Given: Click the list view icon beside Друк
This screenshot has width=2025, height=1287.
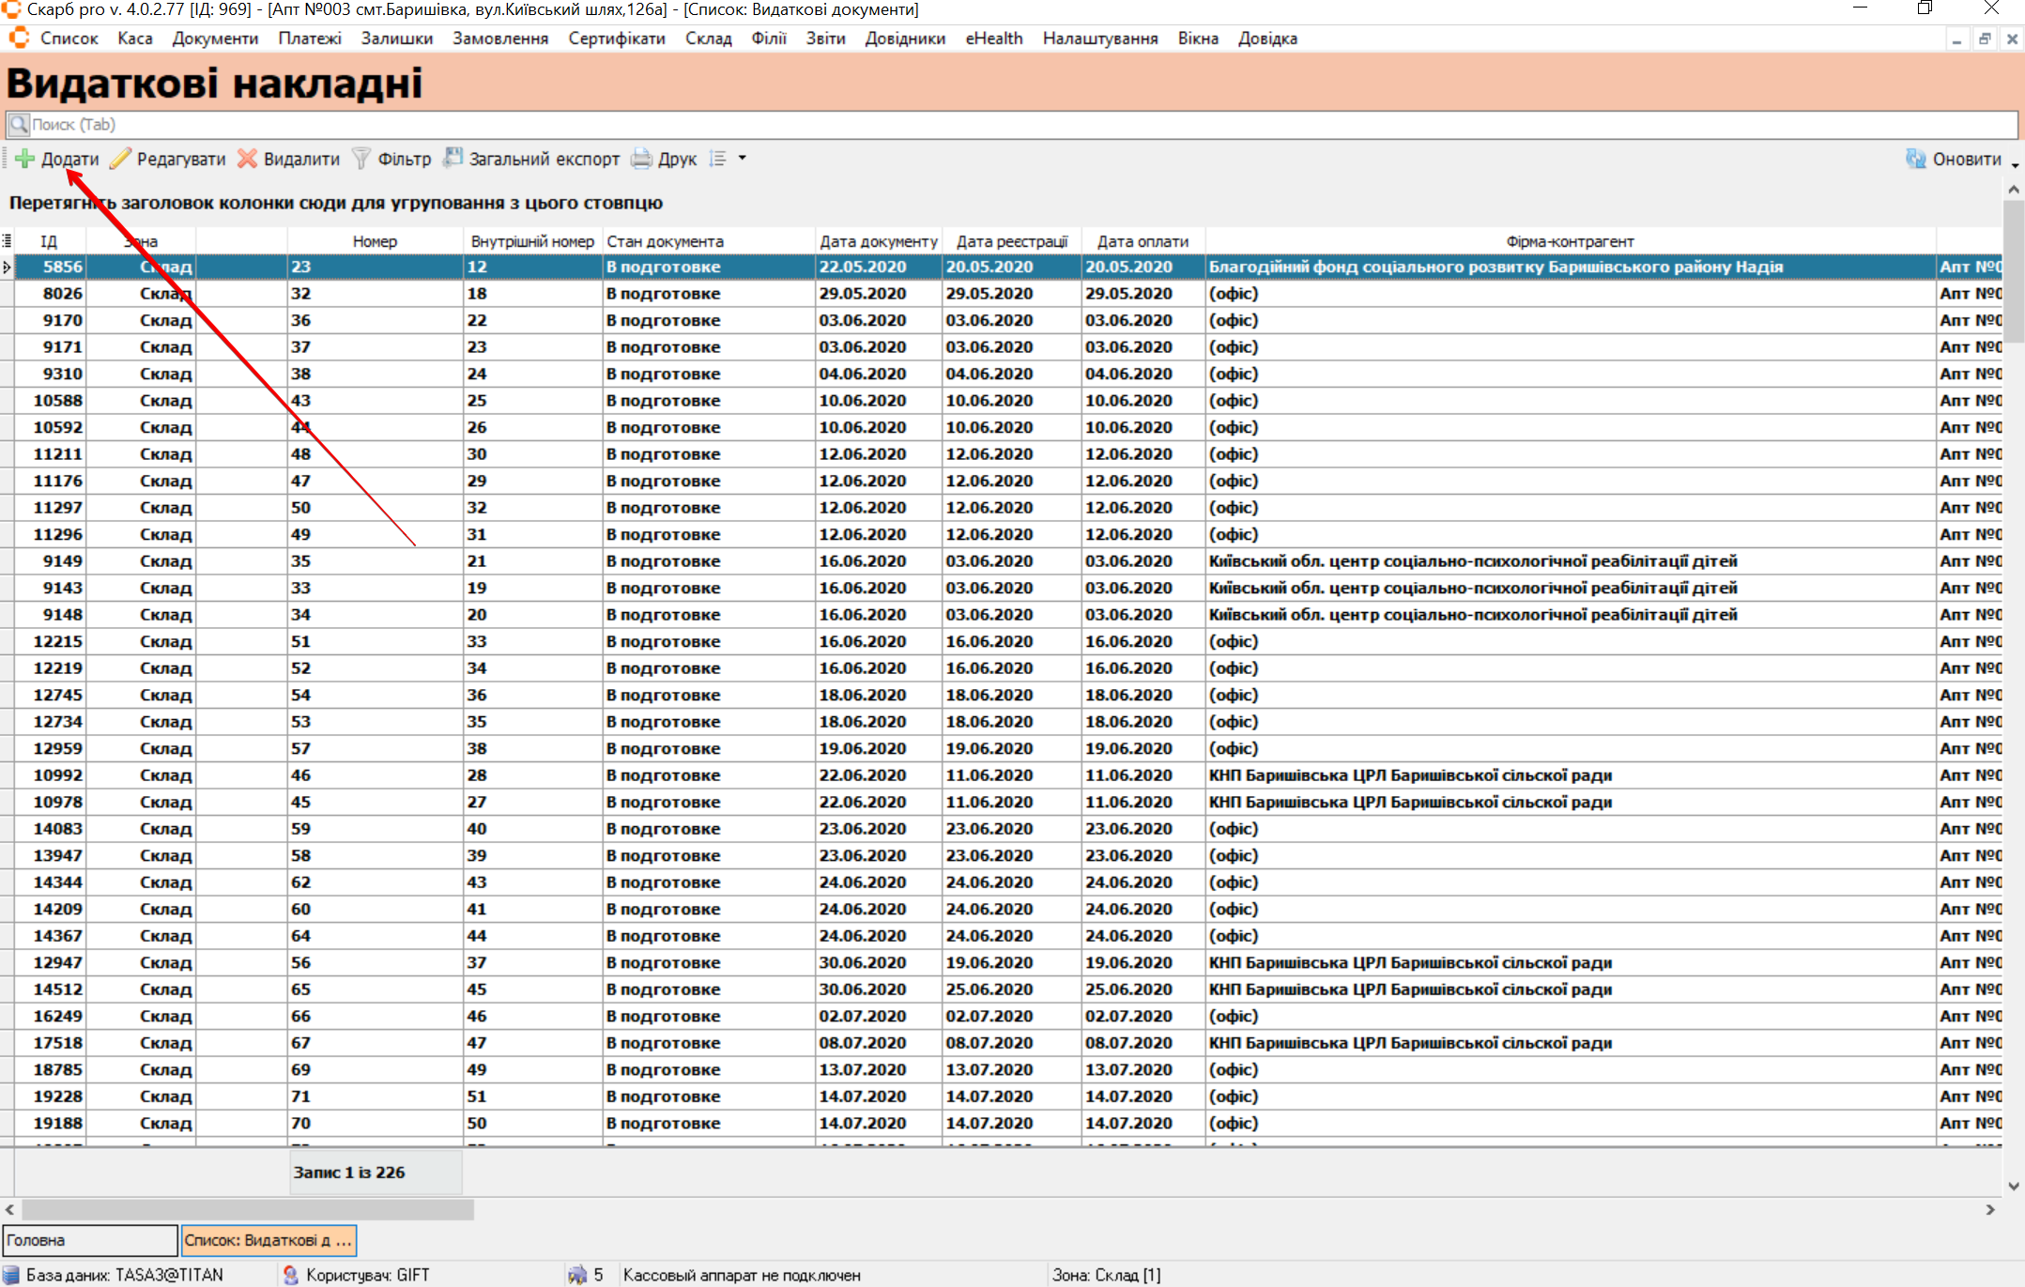Looking at the screenshot, I should pyautogui.click(x=718, y=159).
